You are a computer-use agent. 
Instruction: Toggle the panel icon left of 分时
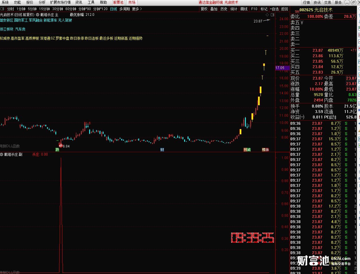tap(3, 9)
